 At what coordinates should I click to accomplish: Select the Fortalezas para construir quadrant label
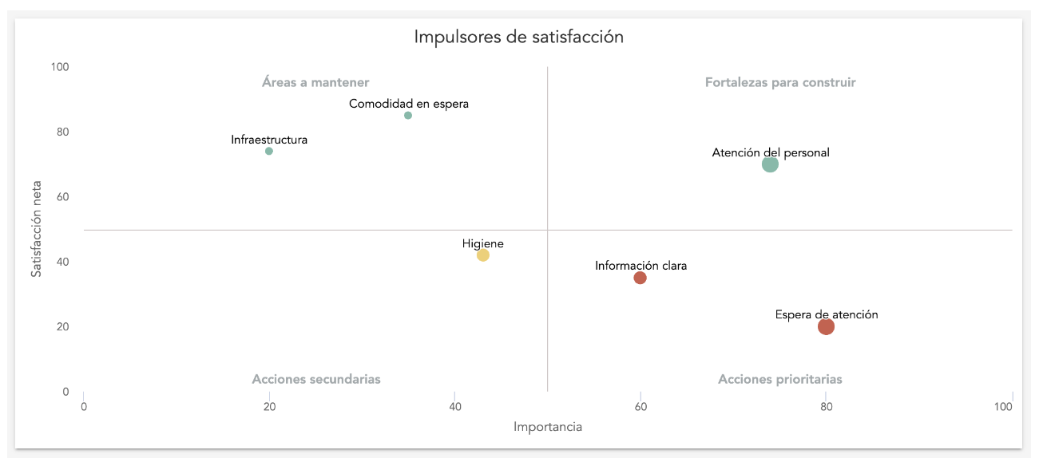click(779, 82)
